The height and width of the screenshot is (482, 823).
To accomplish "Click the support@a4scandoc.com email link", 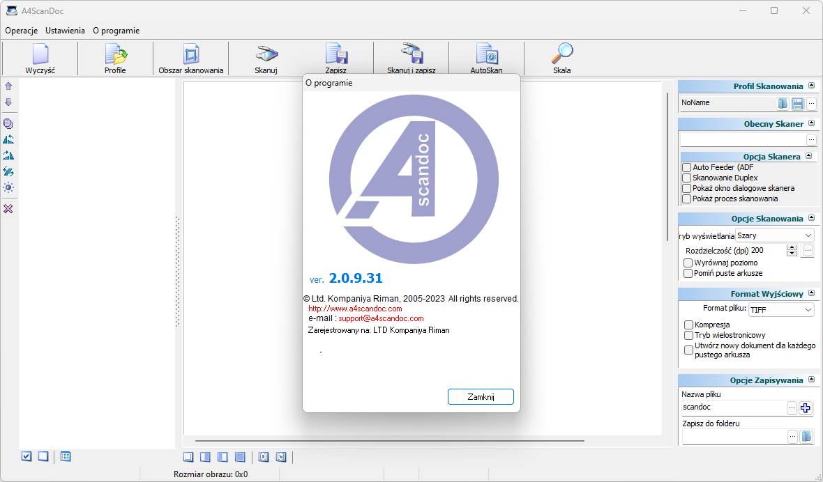I will [381, 318].
